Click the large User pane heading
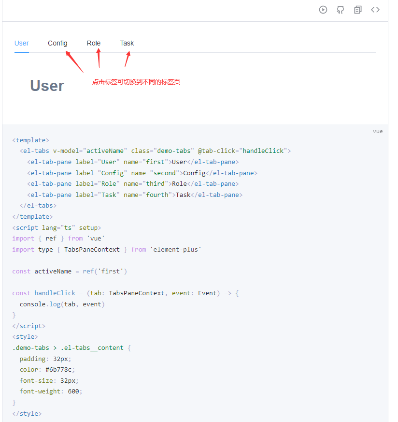Image resolution: width=398 pixels, height=422 pixels. [47, 86]
